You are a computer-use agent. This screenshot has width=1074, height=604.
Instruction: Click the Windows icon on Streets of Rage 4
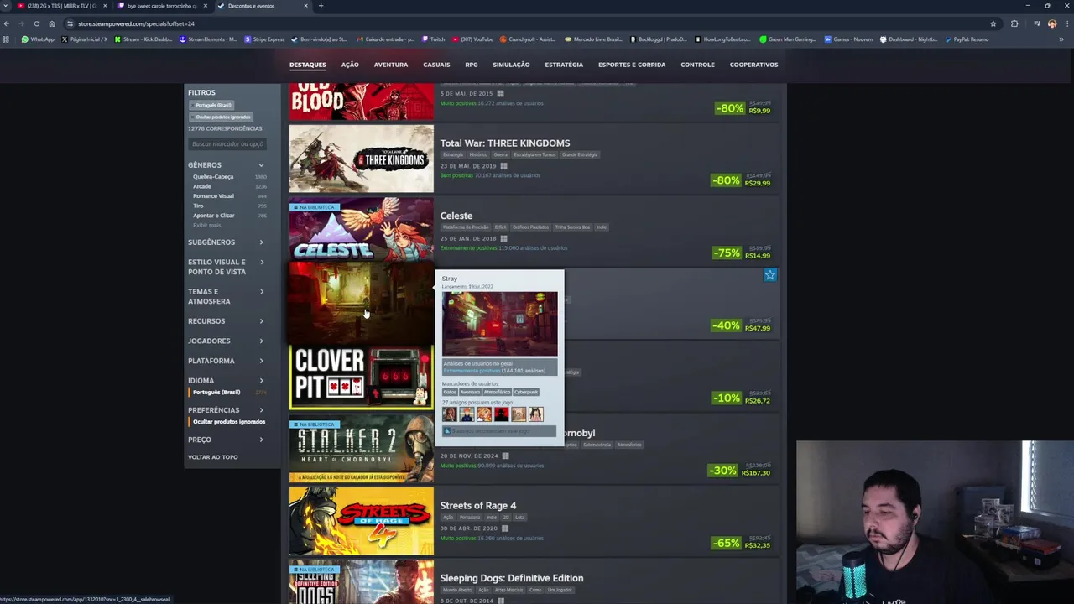tap(504, 528)
